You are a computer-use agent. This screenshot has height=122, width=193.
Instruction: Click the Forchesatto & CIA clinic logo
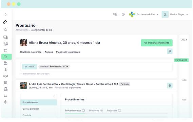[132, 14]
